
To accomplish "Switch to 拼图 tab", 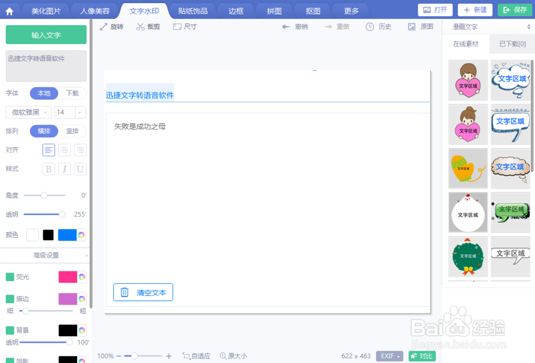I will [x=274, y=11].
